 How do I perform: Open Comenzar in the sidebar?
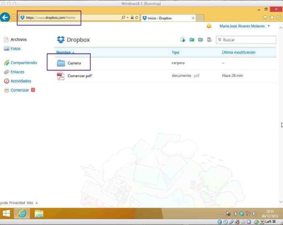point(19,90)
